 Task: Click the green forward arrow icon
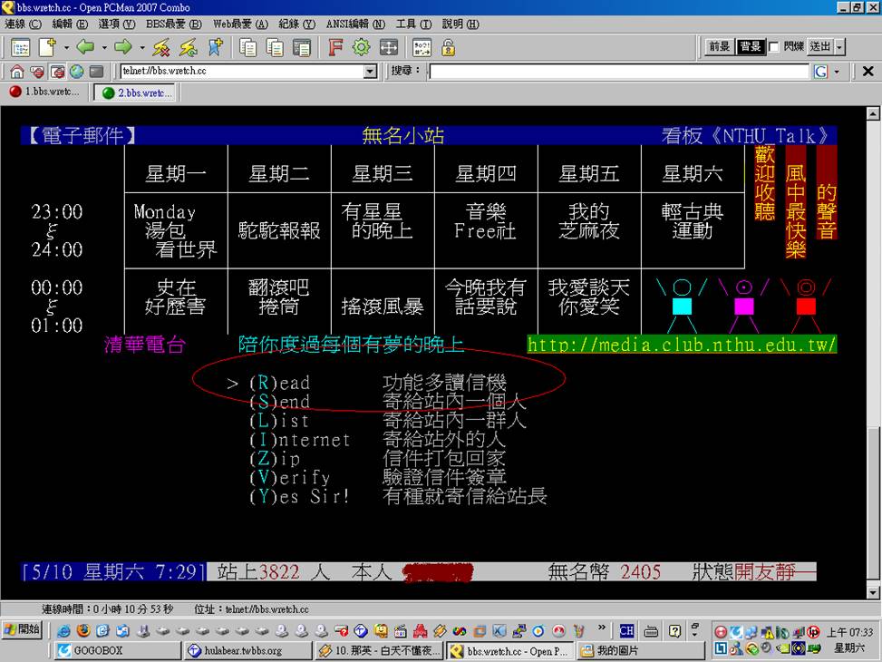pyautogui.click(x=123, y=47)
